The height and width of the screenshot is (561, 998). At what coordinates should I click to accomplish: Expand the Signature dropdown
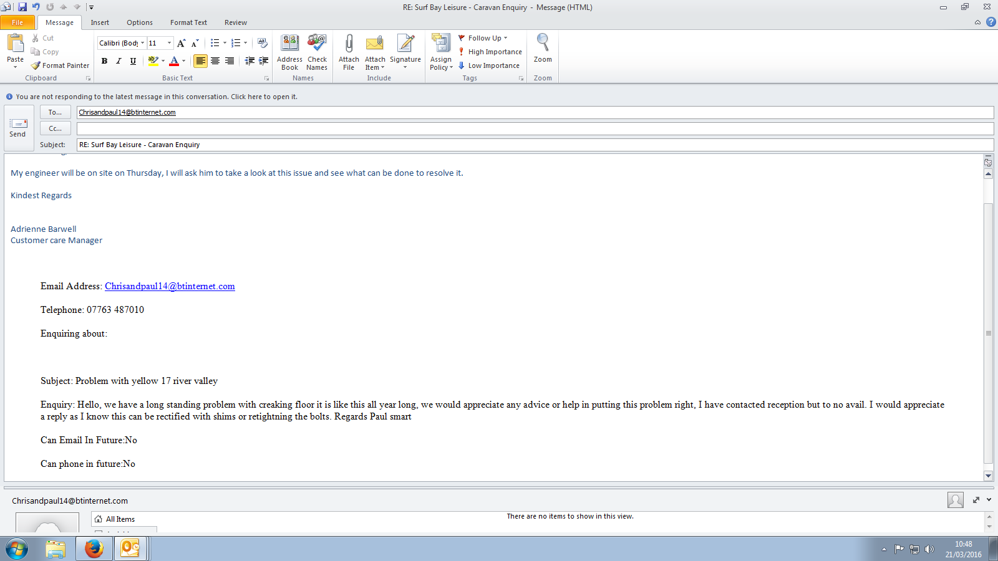coord(405,67)
